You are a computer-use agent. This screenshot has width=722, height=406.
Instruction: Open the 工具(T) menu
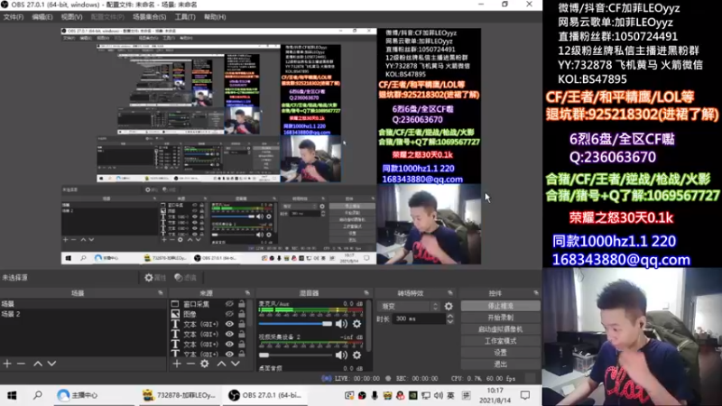coord(185,17)
